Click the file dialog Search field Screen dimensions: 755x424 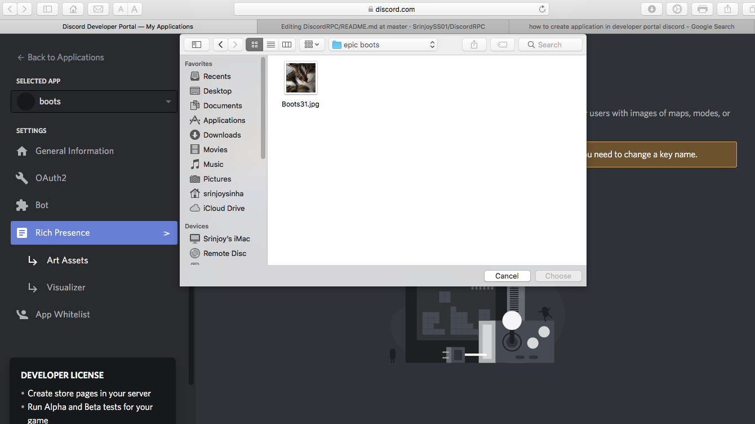pos(550,45)
